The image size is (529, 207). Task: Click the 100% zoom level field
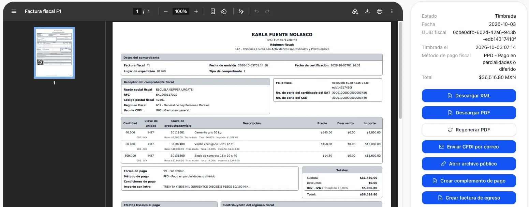(x=181, y=11)
